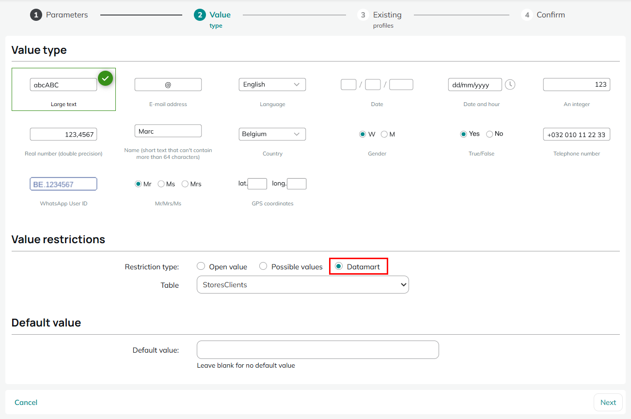Click the GPS latitude box
The image size is (631, 419).
coord(257,184)
